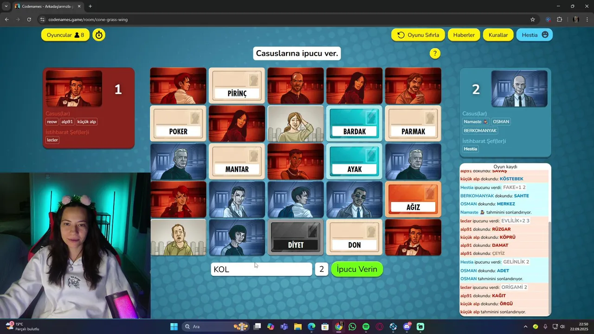This screenshot has width=594, height=334.
Task: Click the green İpucu Verin button
Action: [x=357, y=269]
